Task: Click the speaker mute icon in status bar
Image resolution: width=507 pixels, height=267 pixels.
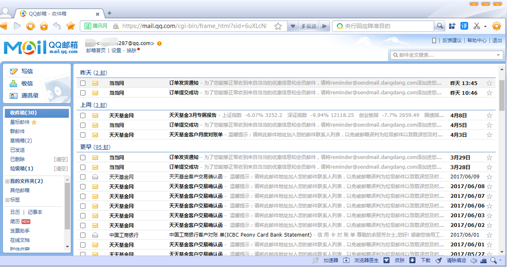Action: tap(474, 261)
